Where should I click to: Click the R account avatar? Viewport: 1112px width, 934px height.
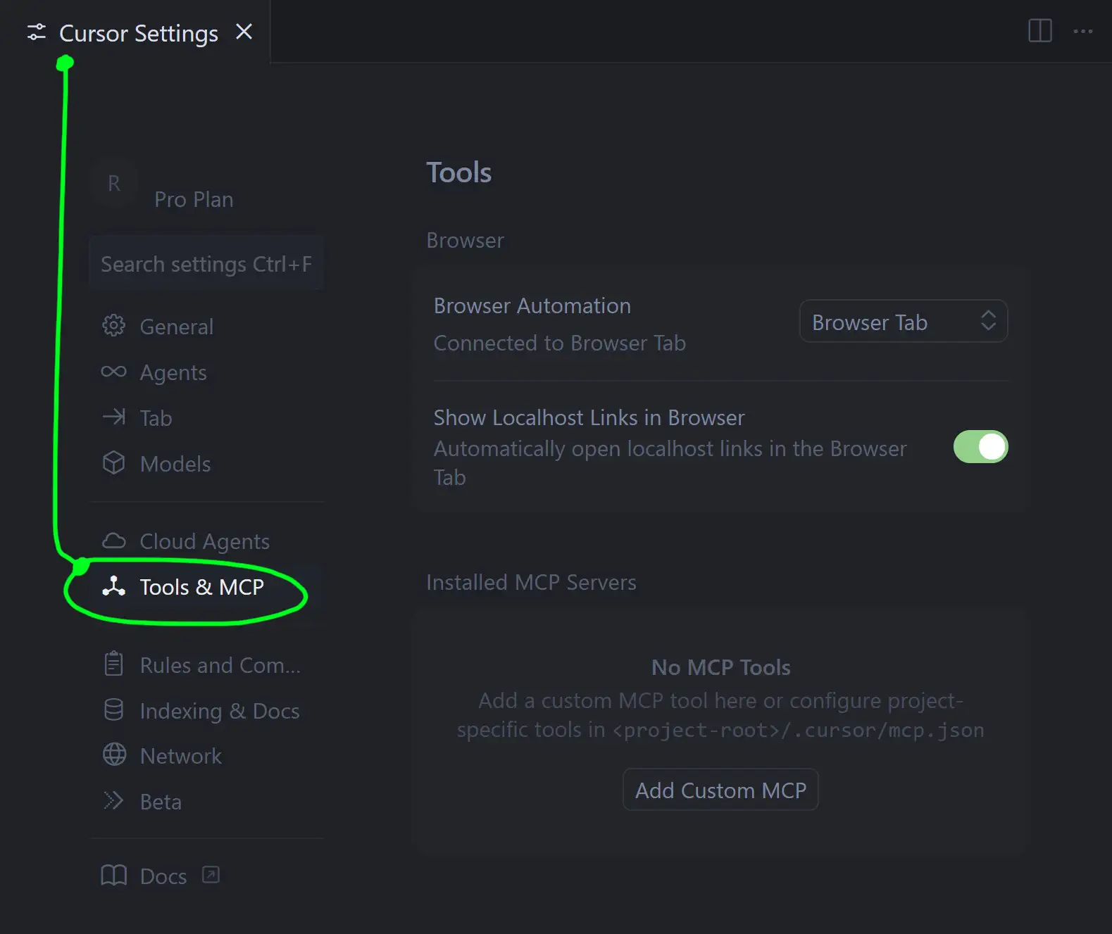114,184
